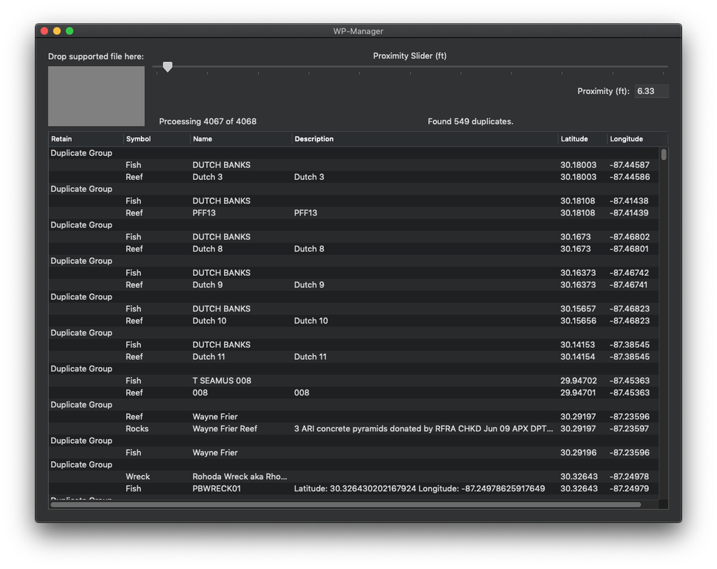The image size is (717, 569).
Task: Select the Wayne Frier Reef row name
Action: click(225, 429)
